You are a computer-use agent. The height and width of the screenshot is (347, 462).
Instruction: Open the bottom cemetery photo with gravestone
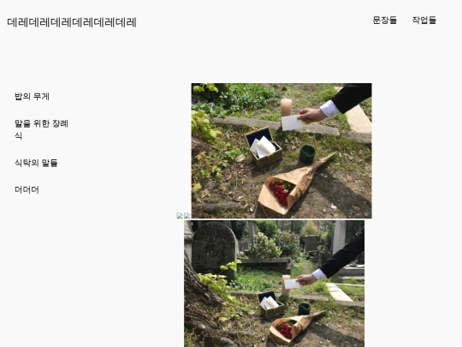(x=274, y=284)
